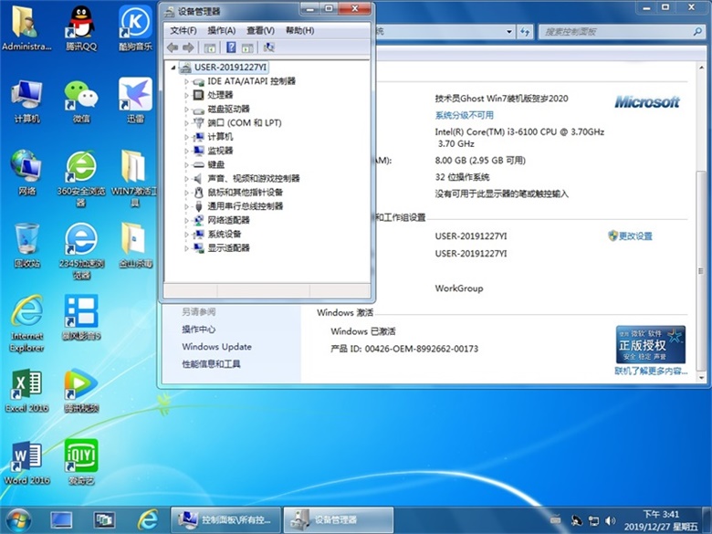Expand the 处理器 (Processors) tree node
Screen dimensions: 712x534
click(186, 95)
